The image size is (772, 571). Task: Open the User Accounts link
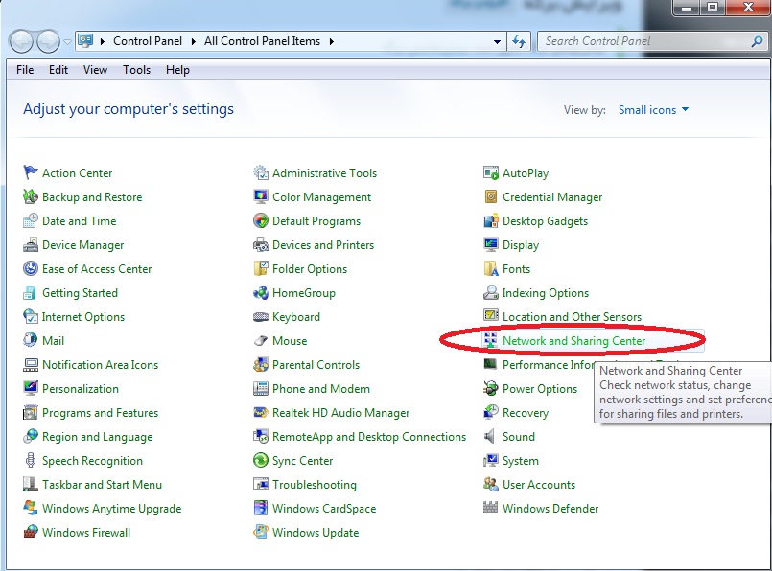tap(538, 485)
